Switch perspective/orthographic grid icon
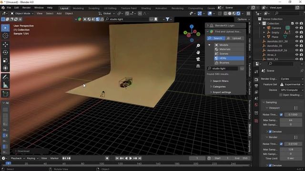 click(x=198, y=66)
